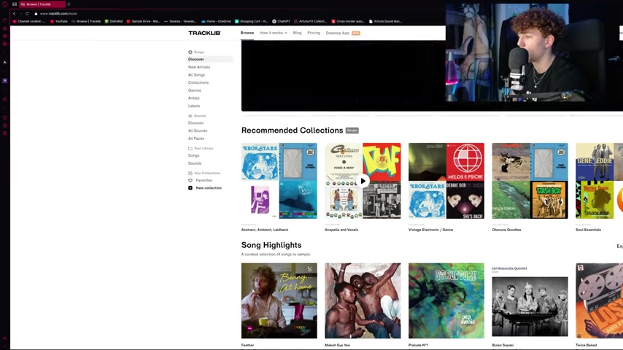Screen dimensions: 623x350
Task: Click the padlock site security icon
Action: click(36, 14)
